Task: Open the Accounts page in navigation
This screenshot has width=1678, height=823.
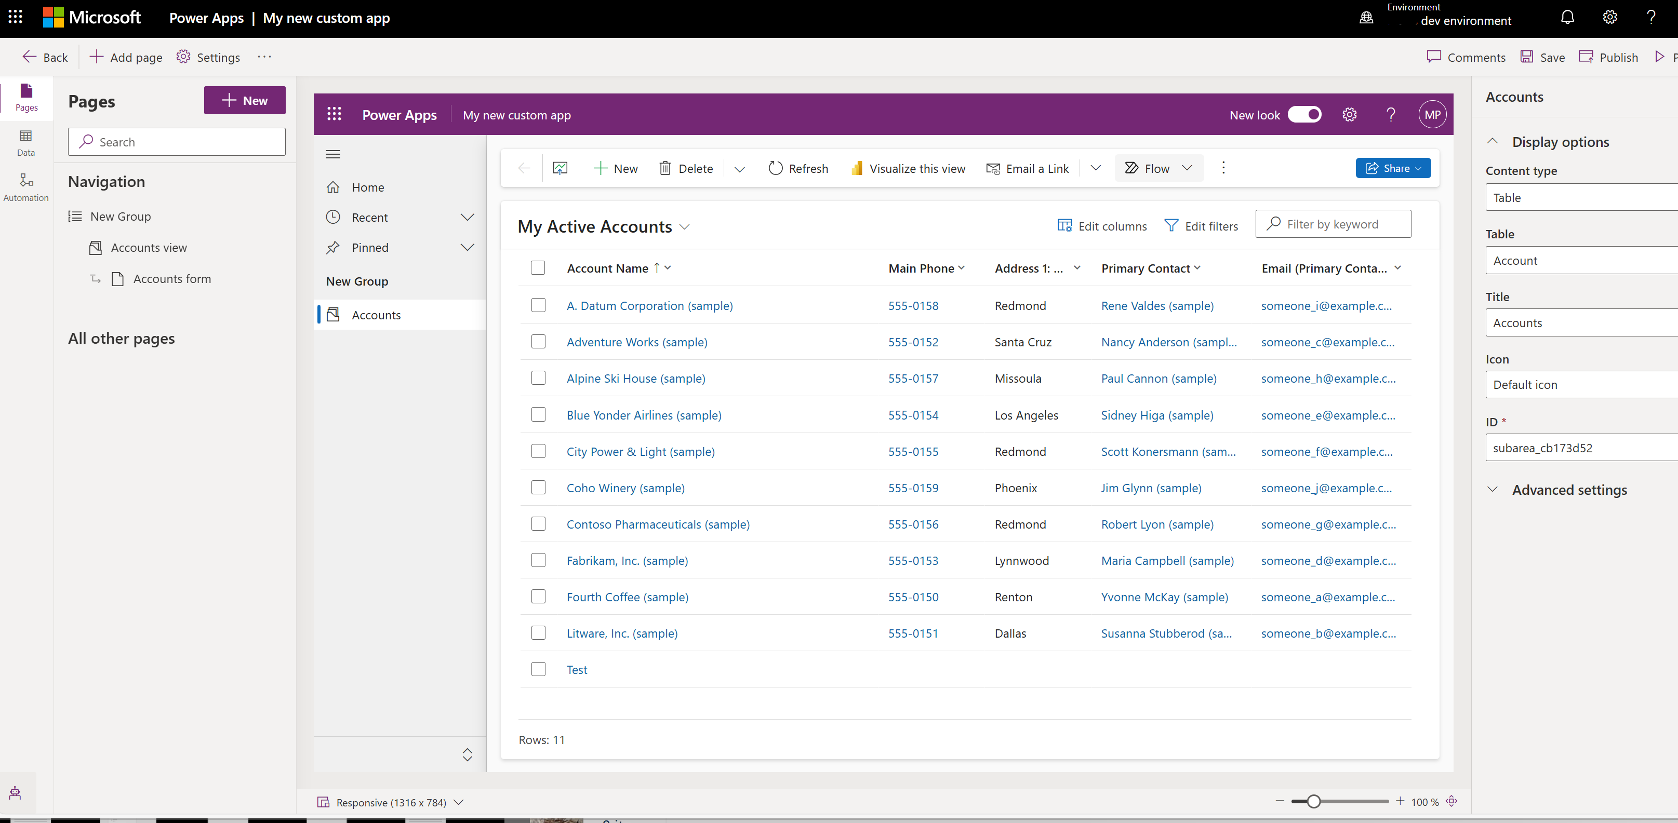Action: 376,314
